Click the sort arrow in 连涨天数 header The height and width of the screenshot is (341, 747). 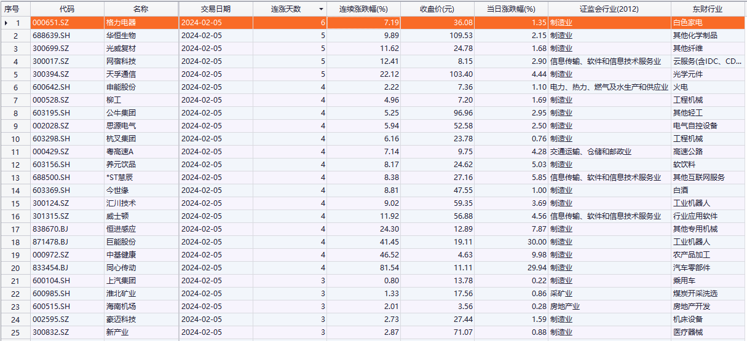pos(321,9)
